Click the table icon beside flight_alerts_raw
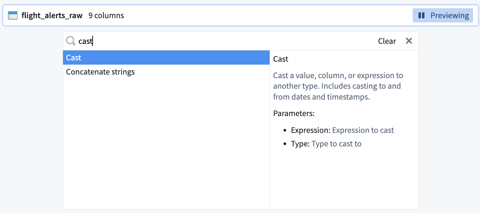This screenshot has height=213, width=480. point(13,15)
